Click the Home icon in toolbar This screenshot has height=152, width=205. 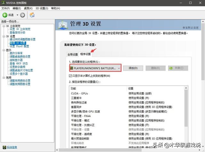32,15
